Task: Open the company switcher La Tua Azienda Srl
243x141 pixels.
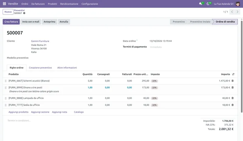Action: (224, 4)
